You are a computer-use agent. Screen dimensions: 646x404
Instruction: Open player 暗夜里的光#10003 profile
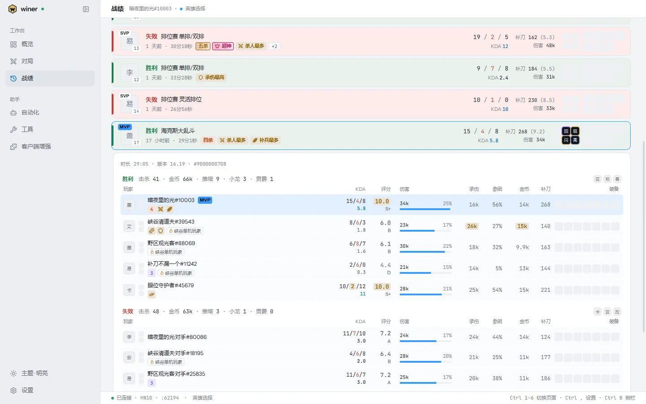[x=171, y=200]
